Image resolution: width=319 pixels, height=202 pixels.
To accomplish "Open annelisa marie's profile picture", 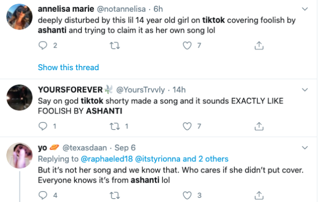I will (x=19, y=17).
